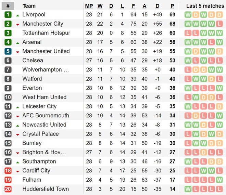This screenshot has height=195, width=226.
Task: Click Liverpool's green up-arrow movement indicator
Action: [17, 15]
